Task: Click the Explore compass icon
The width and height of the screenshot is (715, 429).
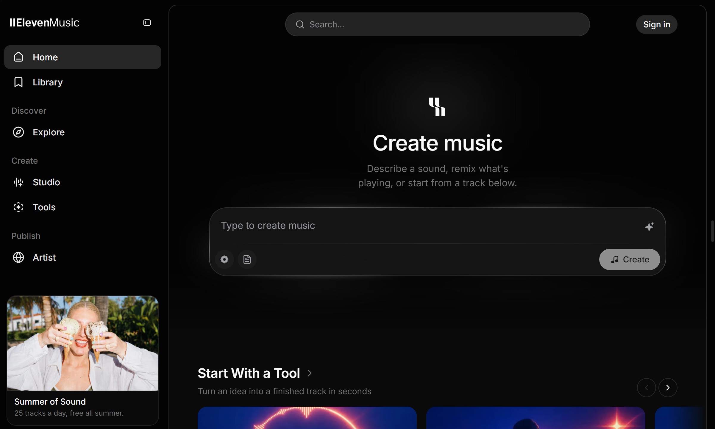Action: pyautogui.click(x=18, y=132)
